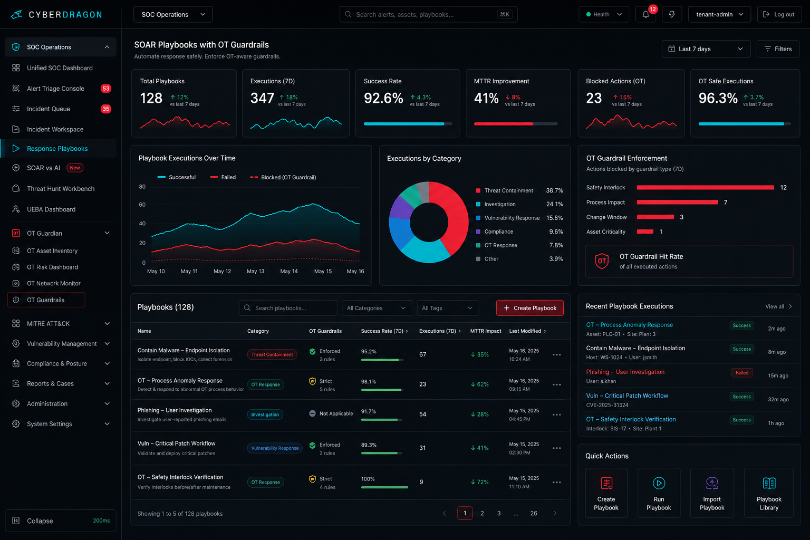Viewport: 810px width, 540px height.
Task: Select Response Playbooks in sidebar
Action: pyautogui.click(x=59, y=149)
